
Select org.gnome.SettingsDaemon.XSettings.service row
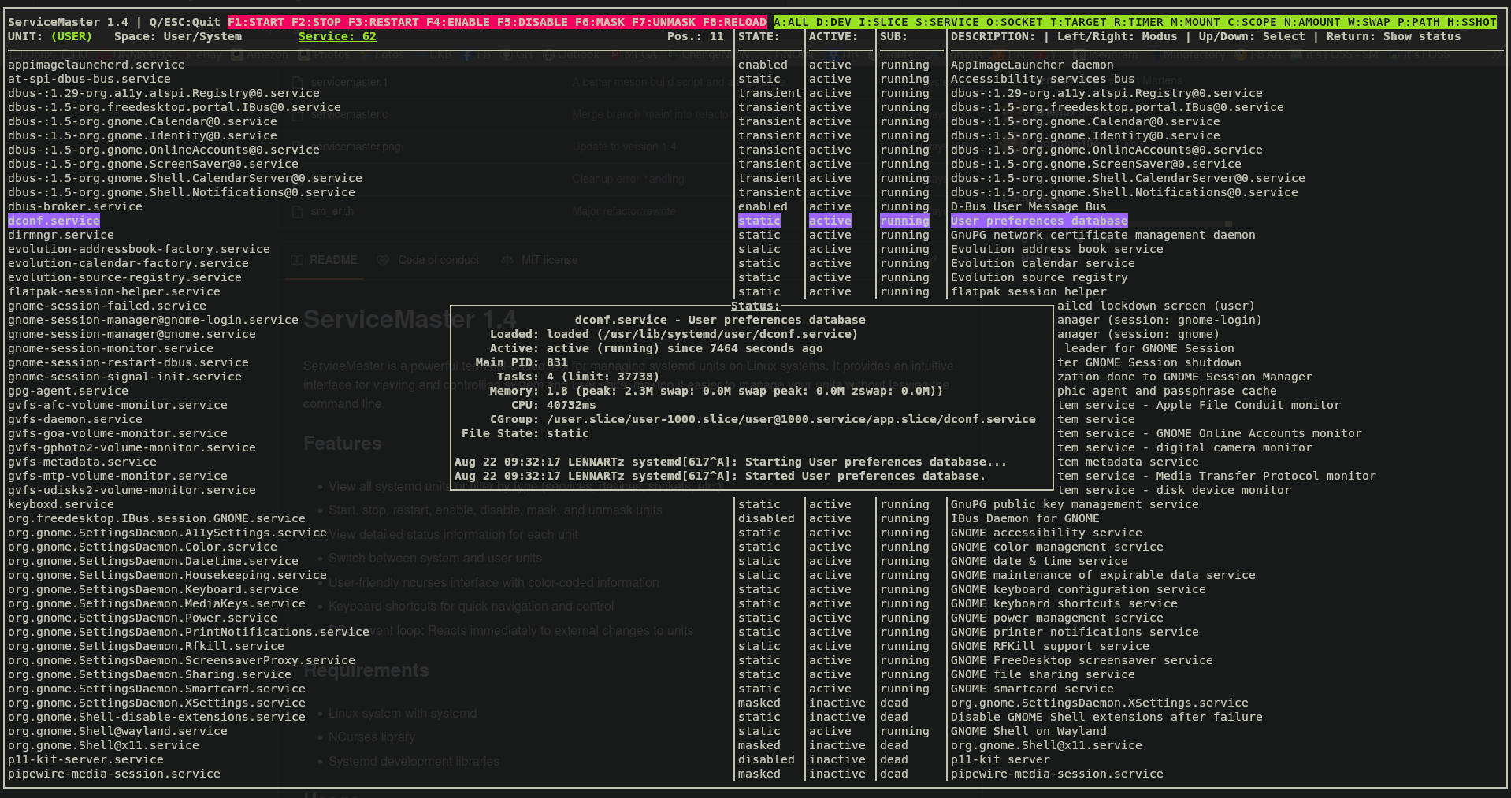[157, 703]
